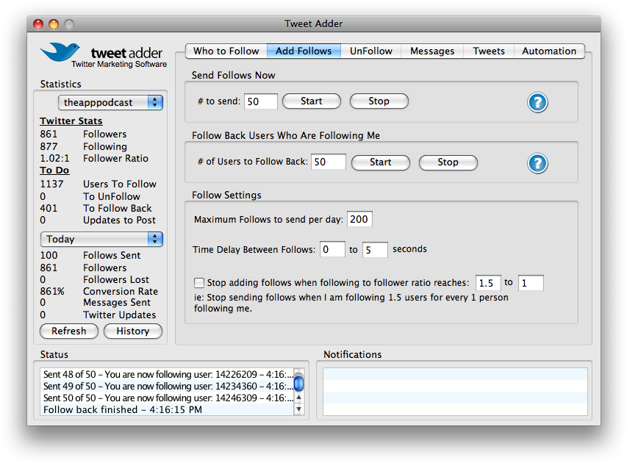The width and height of the screenshot is (627, 463).
Task: Click the minimum time delay field
Action: pos(332,249)
